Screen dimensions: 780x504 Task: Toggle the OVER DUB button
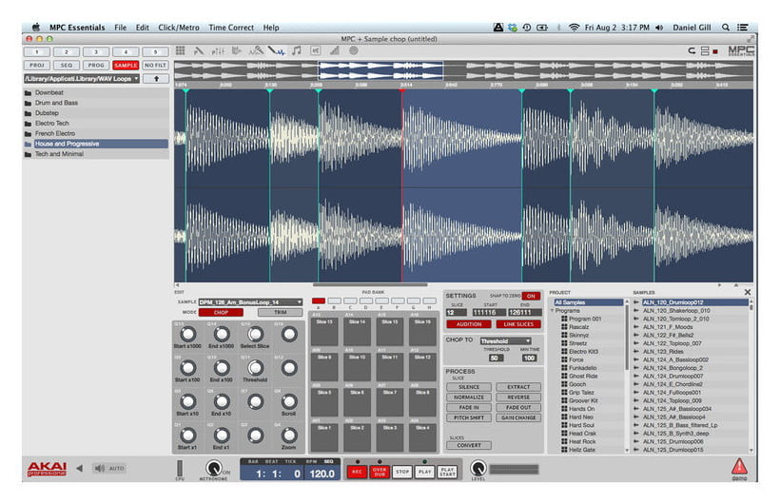[x=379, y=472]
